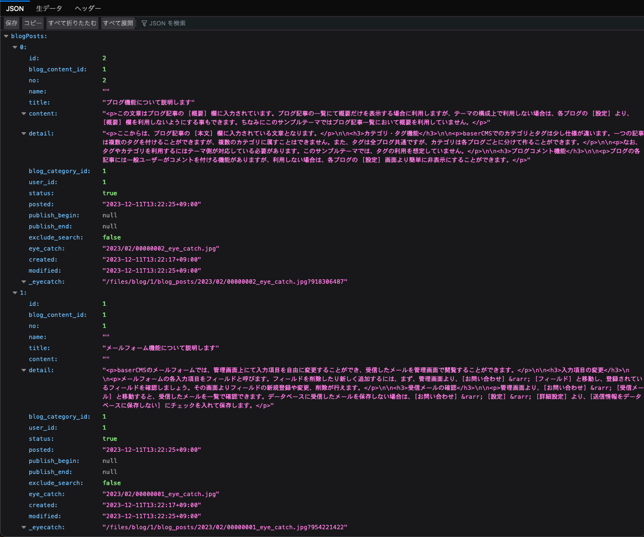
Task: Switch to the 生データ tab
Action: click(49, 8)
